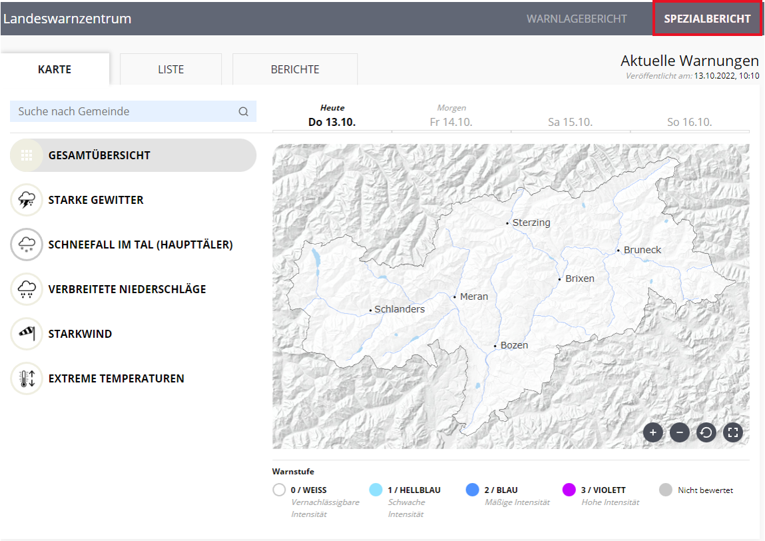
Task: Reset the map view
Action: (706, 433)
